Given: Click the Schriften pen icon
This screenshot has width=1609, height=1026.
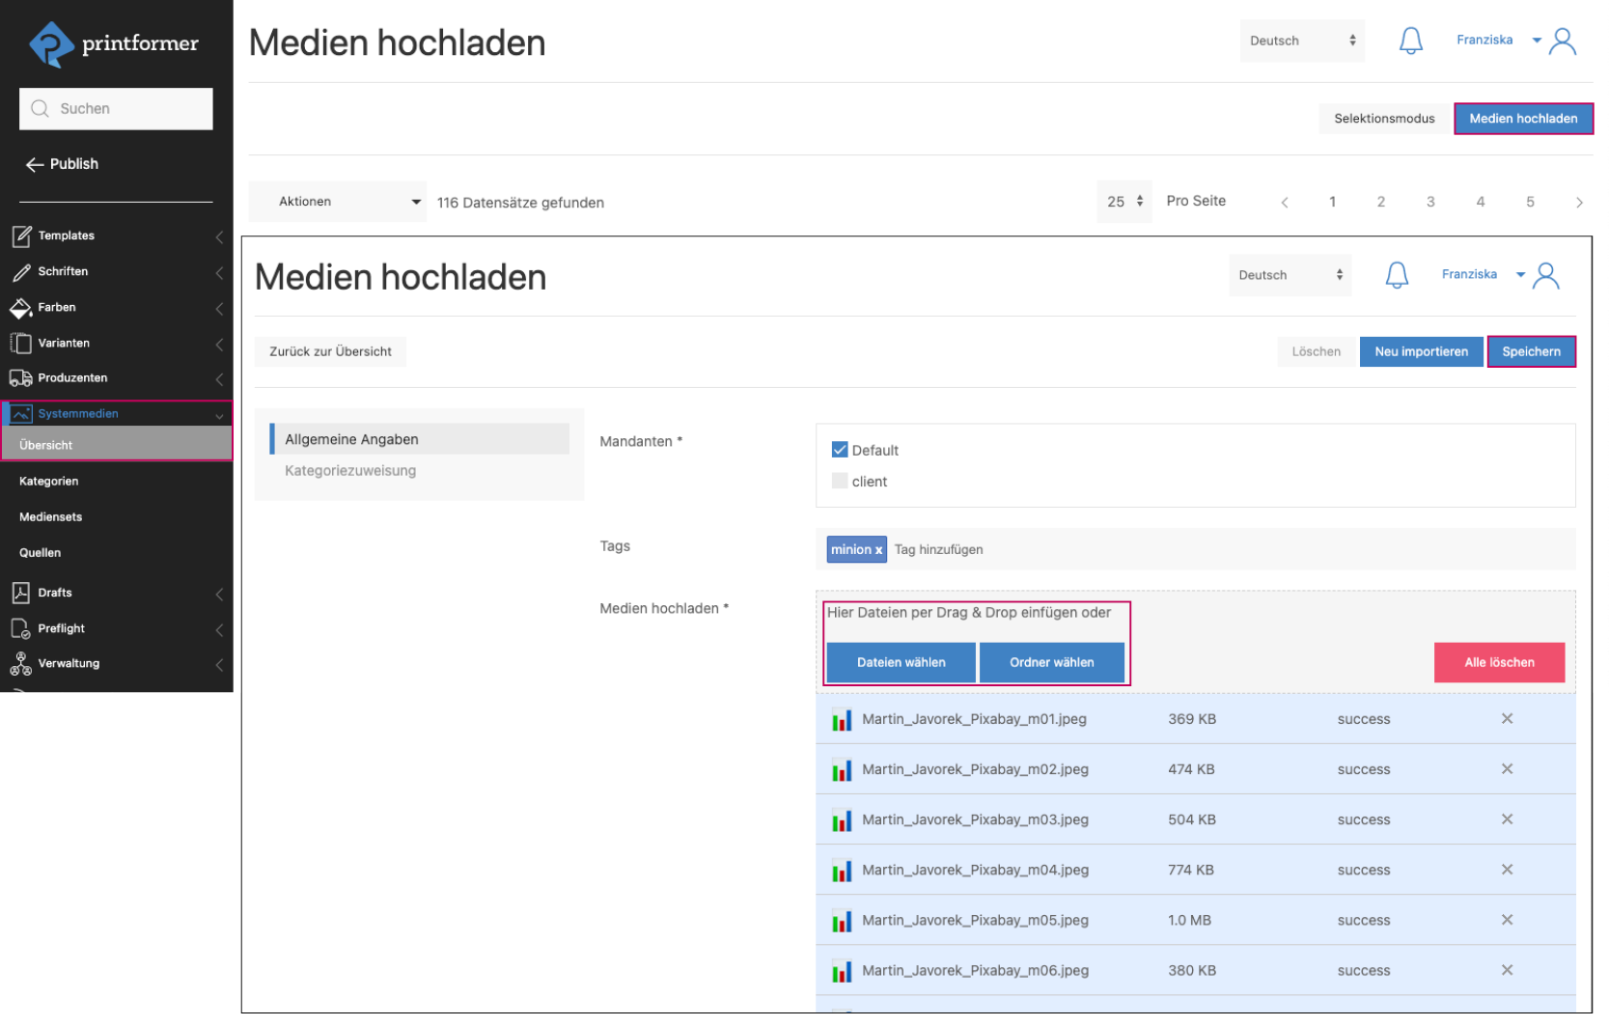Looking at the screenshot, I should click(x=21, y=272).
